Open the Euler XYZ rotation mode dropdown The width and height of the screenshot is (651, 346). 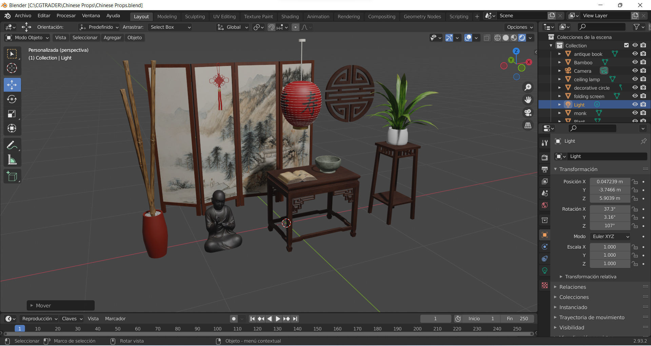click(x=610, y=236)
